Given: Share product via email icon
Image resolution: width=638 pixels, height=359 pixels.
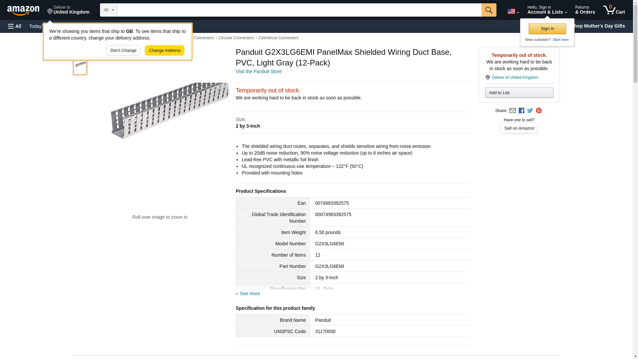Looking at the screenshot, I should pos(512,111).
